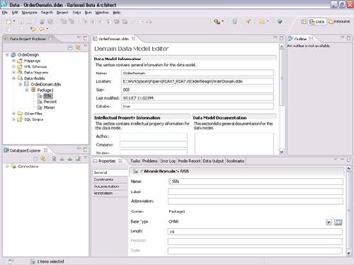The width and height of the screenshot is (354, 265).
Task: Collapse the Package1 node
Action: point(27,90)
